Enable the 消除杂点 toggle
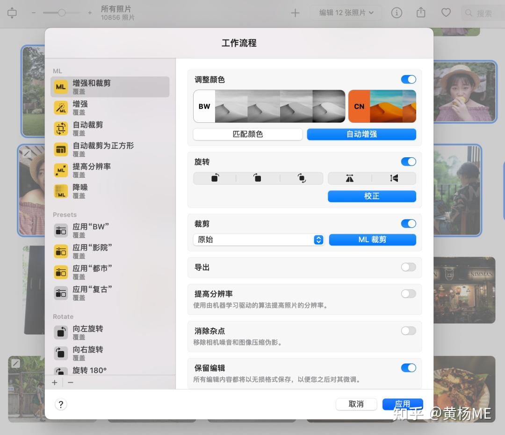The height and width of the screenshot is (435, 505). click(408, 330)
